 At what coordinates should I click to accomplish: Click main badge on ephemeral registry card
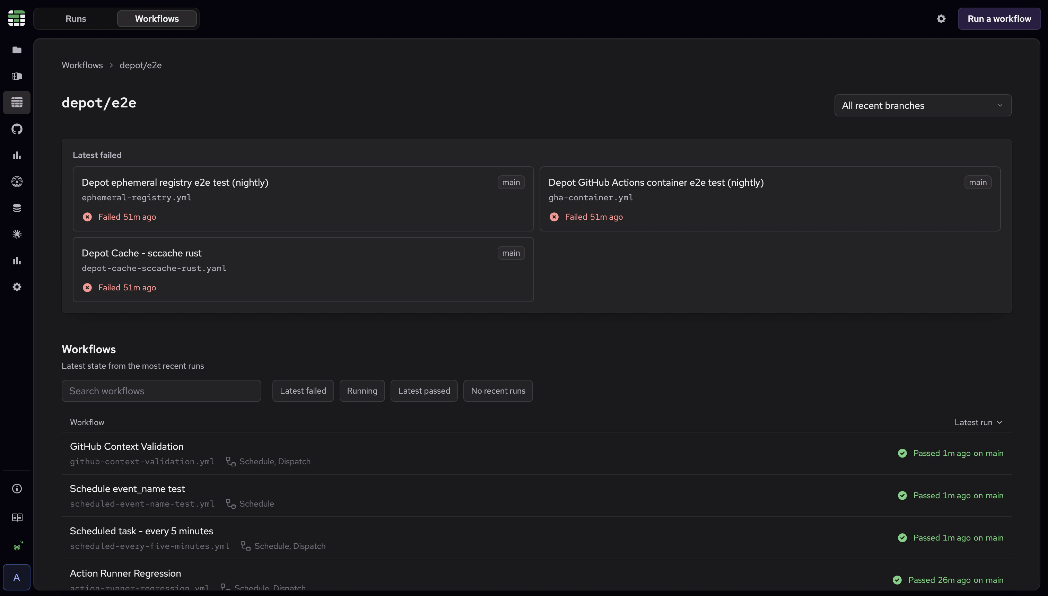tap(511, 182)
